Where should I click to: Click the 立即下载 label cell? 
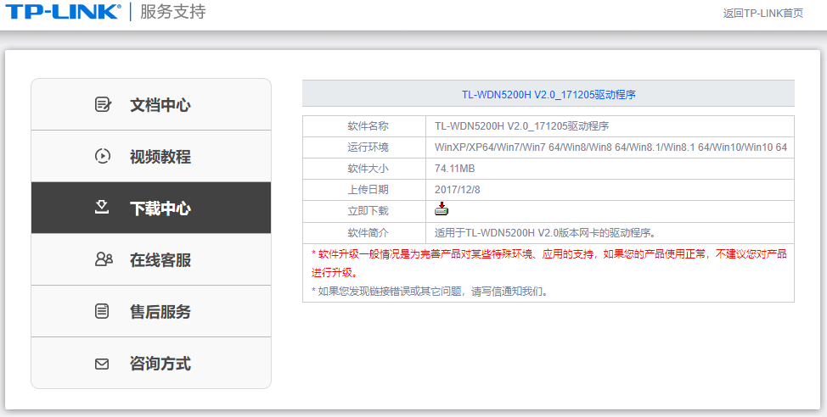(364, 211)
